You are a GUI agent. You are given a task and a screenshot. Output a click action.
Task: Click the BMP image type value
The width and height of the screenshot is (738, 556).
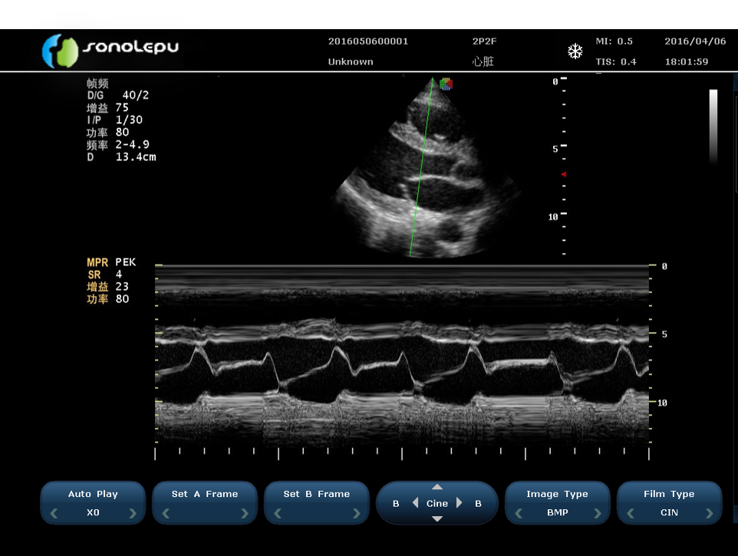557,512
